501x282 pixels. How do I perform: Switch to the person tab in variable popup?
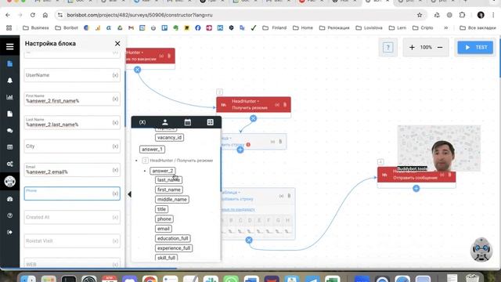point(165,122)
